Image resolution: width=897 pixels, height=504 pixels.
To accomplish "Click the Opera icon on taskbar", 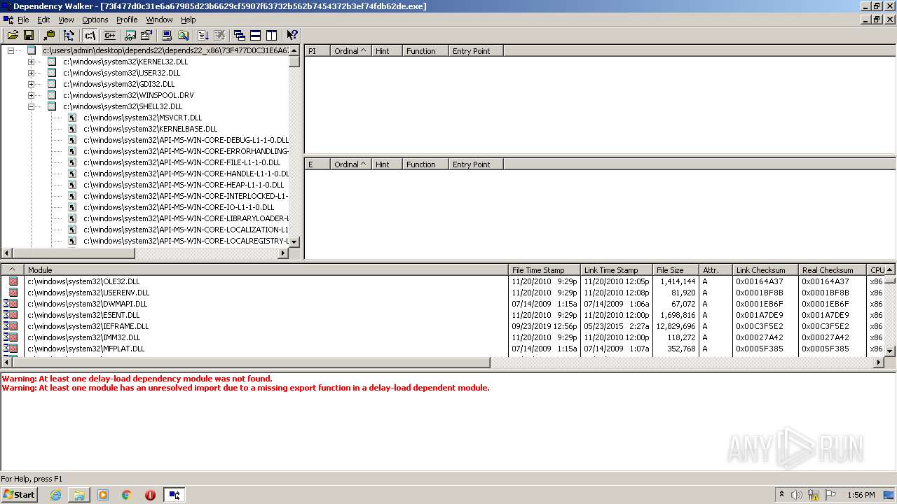I will click(150, 495).
